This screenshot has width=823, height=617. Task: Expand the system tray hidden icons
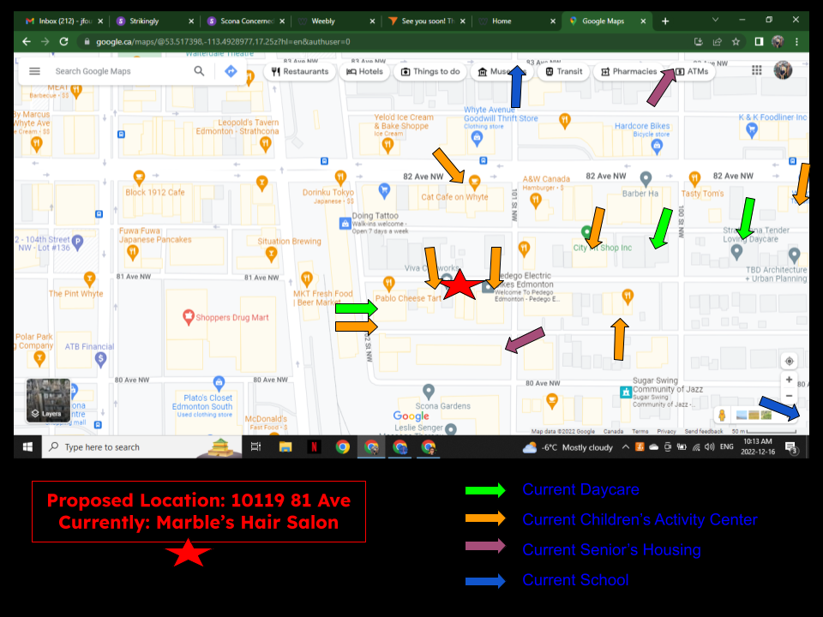[x=625, y=447]
